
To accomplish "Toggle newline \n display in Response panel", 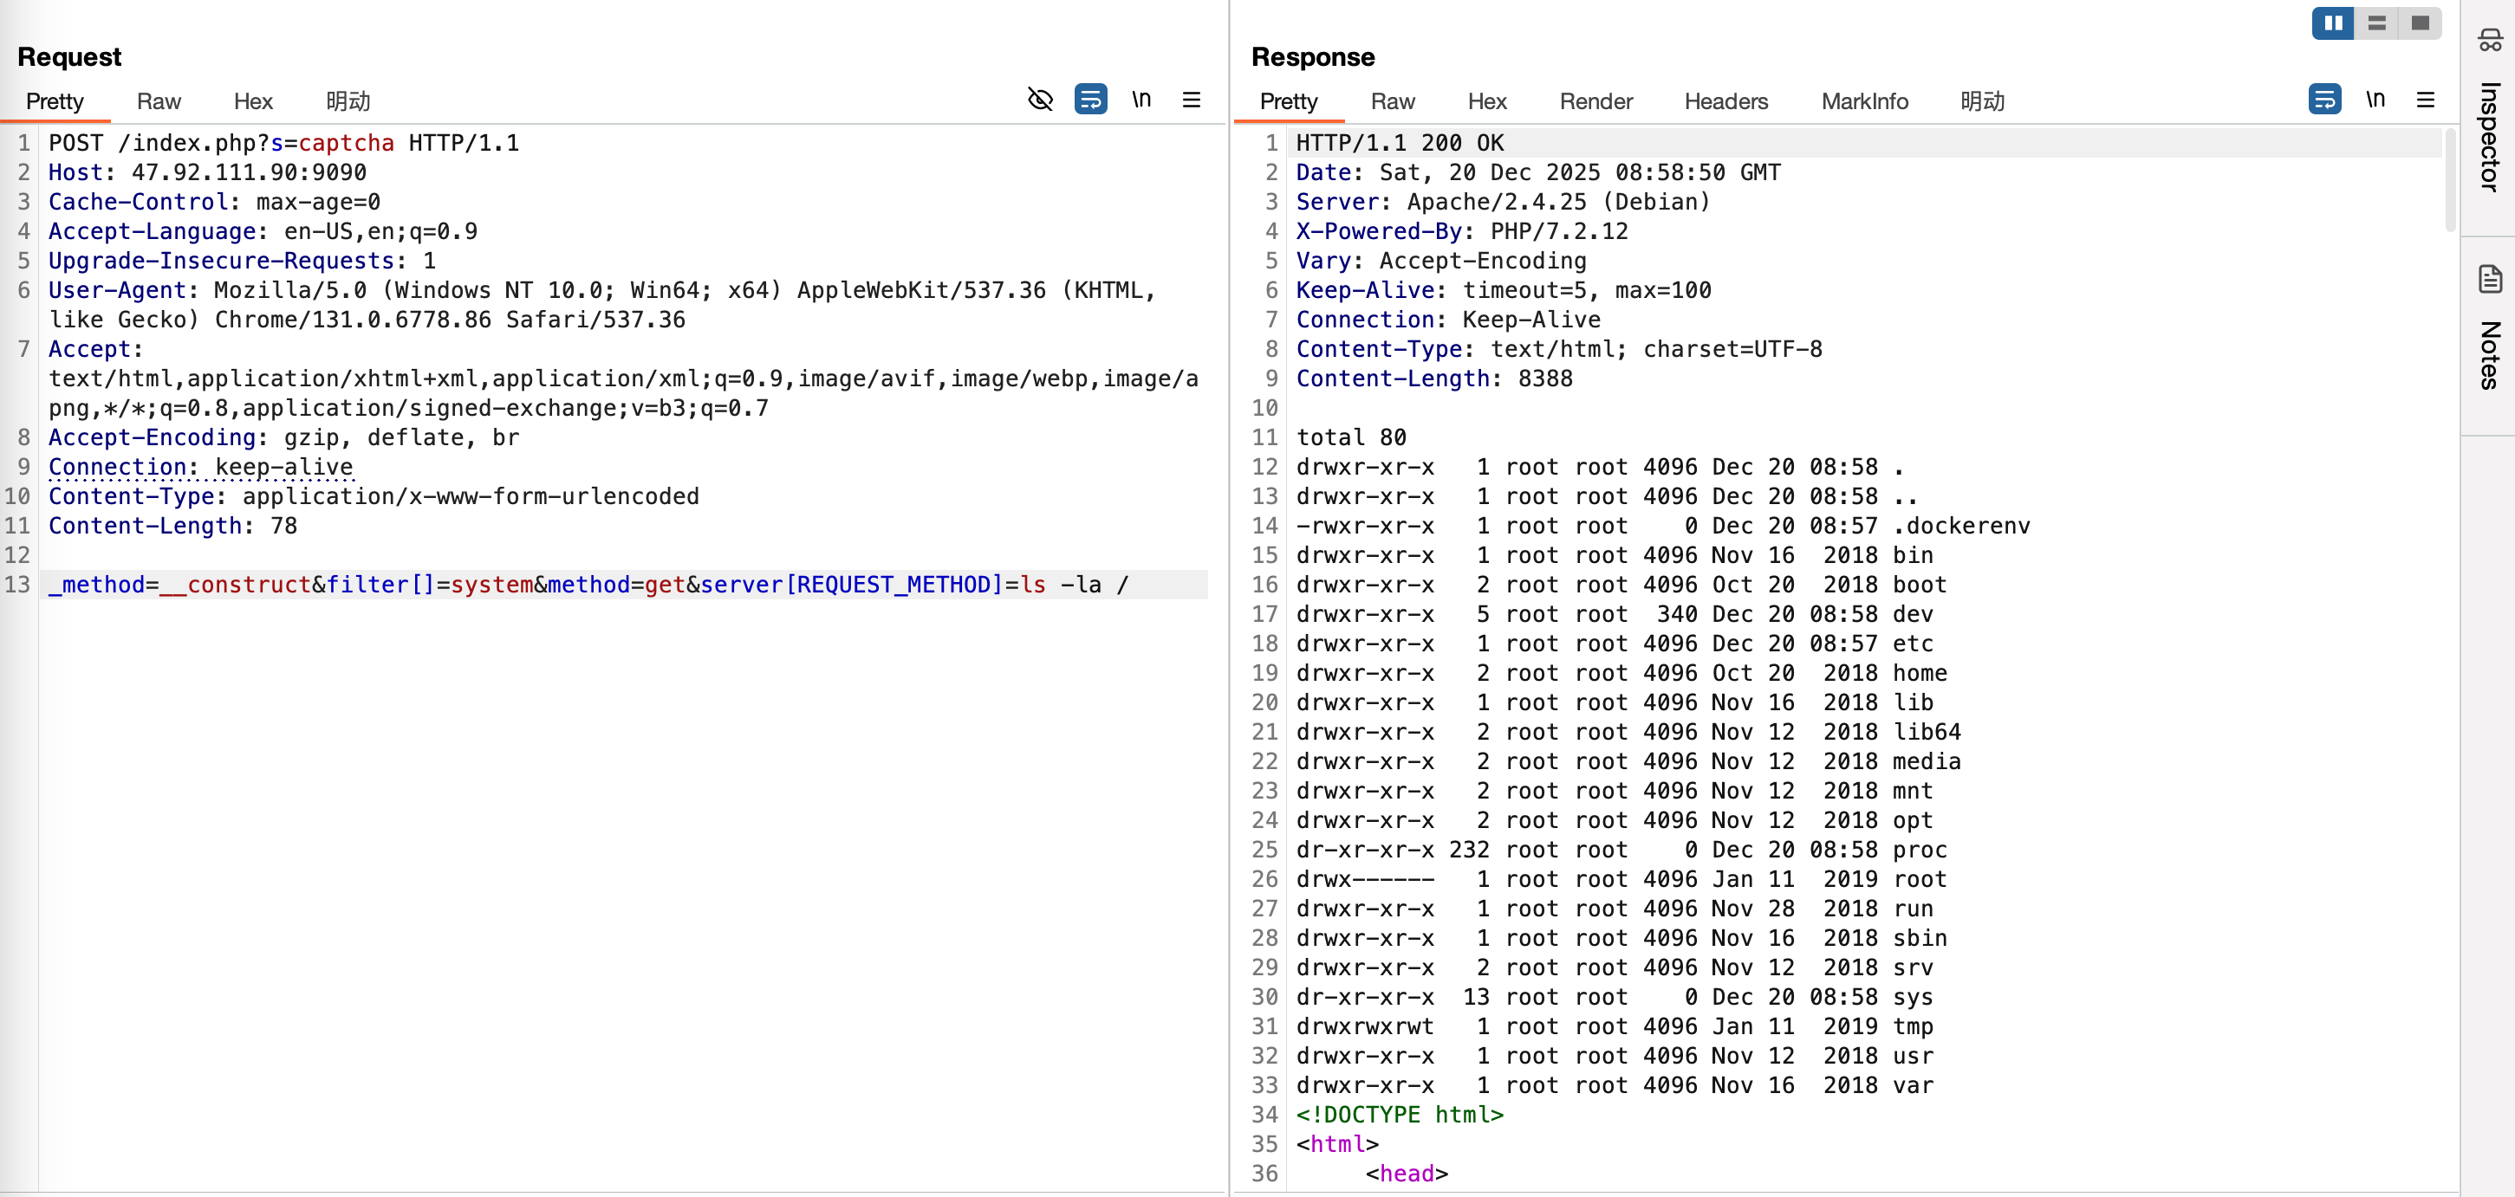I will click(x=2375, y=100).
